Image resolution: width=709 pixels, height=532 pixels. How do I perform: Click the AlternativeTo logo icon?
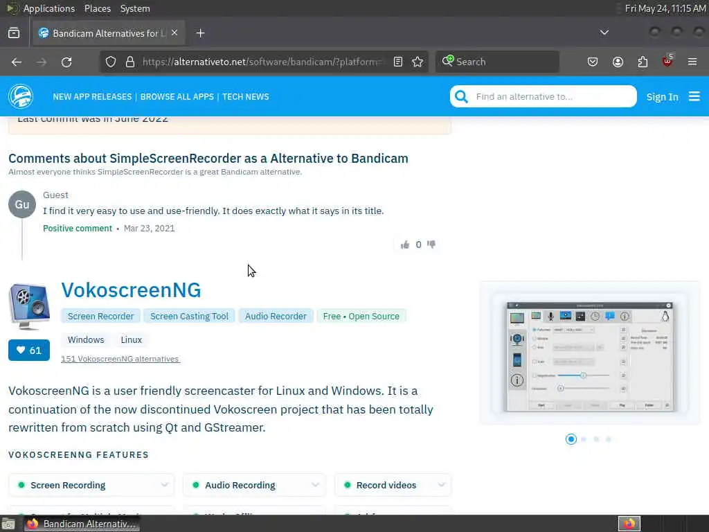(x=21, y=96)
